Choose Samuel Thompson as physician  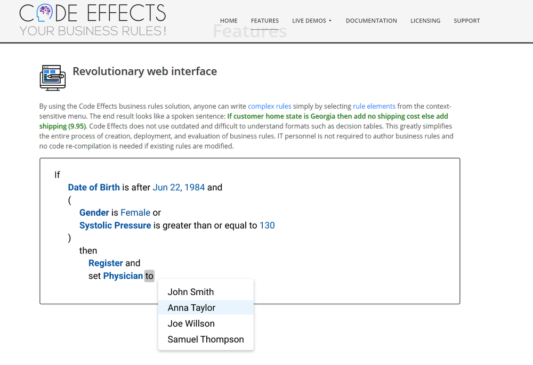(206, 339)
